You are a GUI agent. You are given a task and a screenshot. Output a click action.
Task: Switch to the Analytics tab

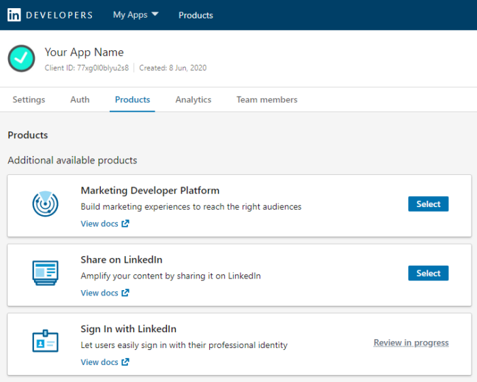[x=194, y=99]
